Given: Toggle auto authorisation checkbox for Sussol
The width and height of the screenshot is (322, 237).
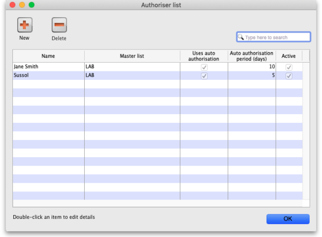Looking at the screenshot, I should 204,76.
